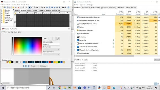Switch to the CMYK color tab
The height and width of the screenshot is (90, 160).
[x=19, y=32]
